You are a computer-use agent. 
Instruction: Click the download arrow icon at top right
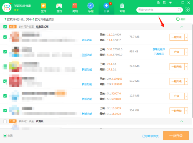pyautogui.click(x=188, y=10)
